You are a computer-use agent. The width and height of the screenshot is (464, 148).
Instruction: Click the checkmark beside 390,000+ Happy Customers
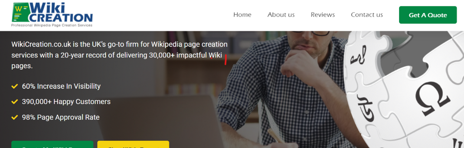click(x=14, y=101)
